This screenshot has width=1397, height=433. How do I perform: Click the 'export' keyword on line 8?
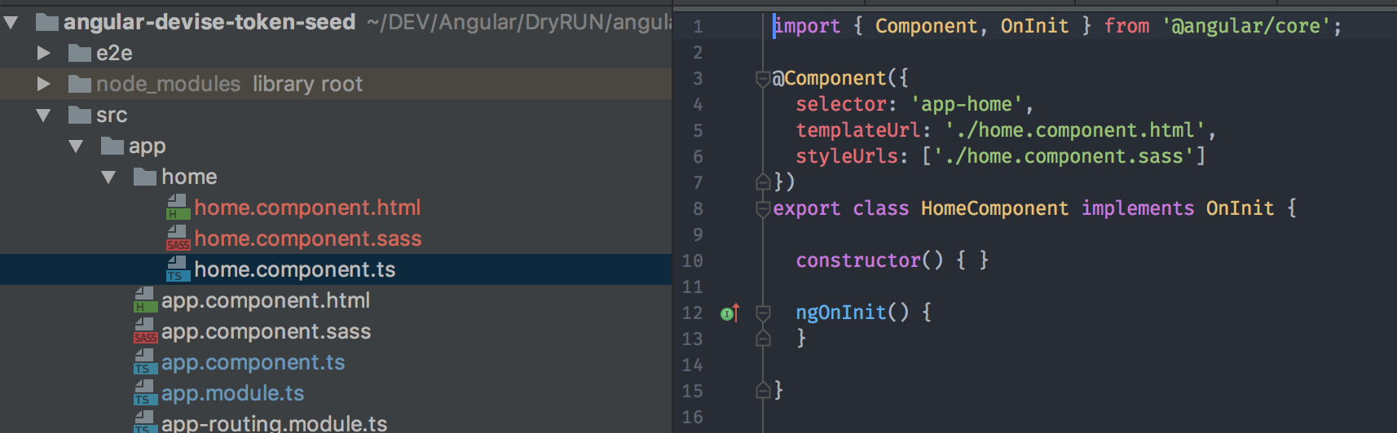point(807,208)
